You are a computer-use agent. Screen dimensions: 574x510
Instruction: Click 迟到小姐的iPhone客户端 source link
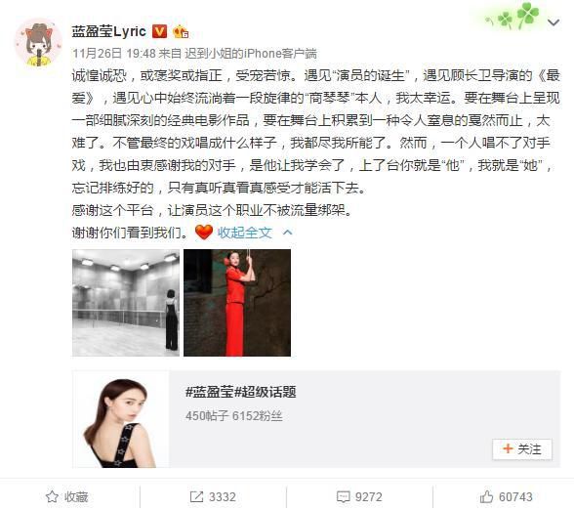pyautogui.click(x=250, y=54)
